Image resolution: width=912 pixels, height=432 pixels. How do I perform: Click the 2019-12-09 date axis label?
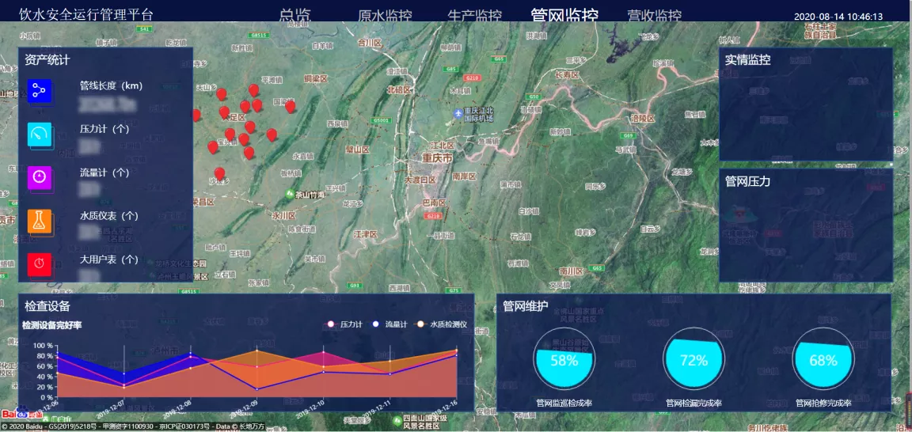(243, 408)
